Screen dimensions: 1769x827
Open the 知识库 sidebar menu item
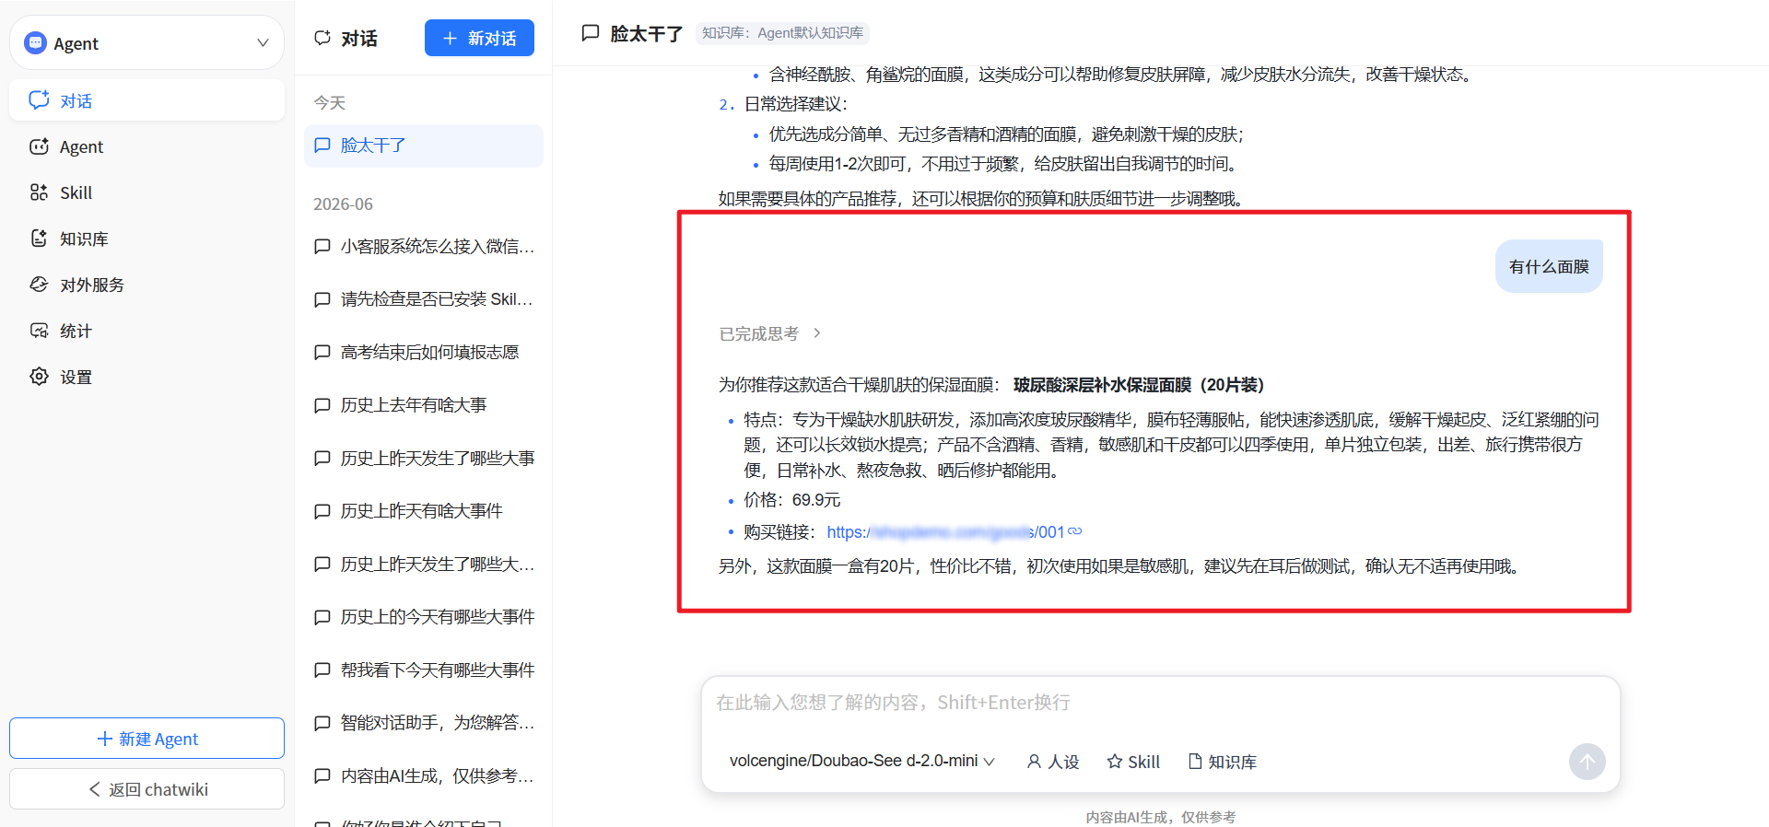(x=146, y=239)
